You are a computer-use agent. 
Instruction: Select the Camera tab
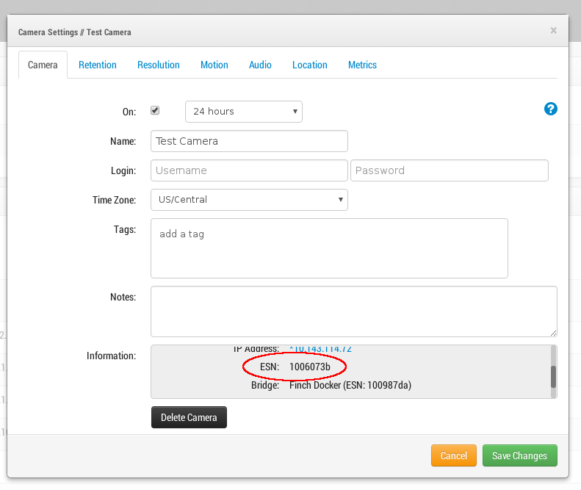(43, 65)
